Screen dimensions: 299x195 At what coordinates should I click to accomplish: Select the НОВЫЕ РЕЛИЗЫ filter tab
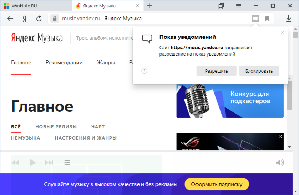pyautogui.click(x=56, y=127)
